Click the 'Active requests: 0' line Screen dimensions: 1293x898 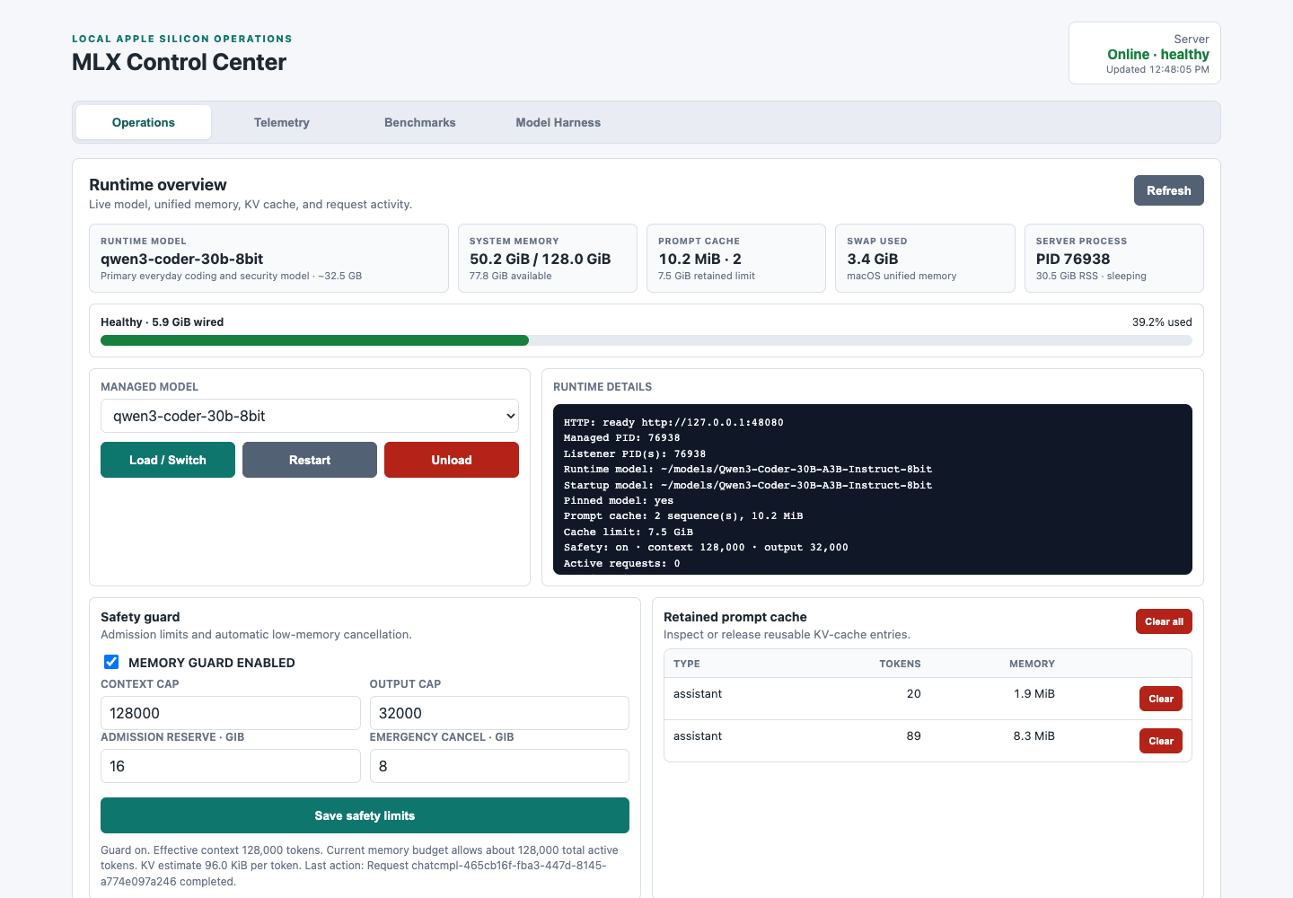[x=622, y=563]
